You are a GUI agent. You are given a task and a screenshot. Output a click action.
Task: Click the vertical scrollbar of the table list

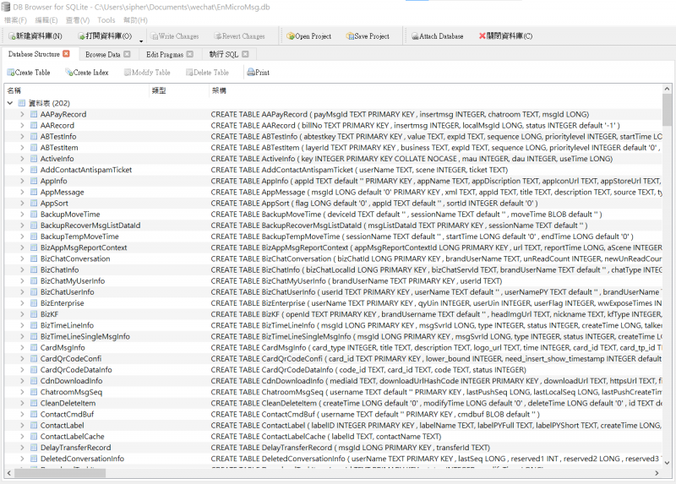point(671,253)
